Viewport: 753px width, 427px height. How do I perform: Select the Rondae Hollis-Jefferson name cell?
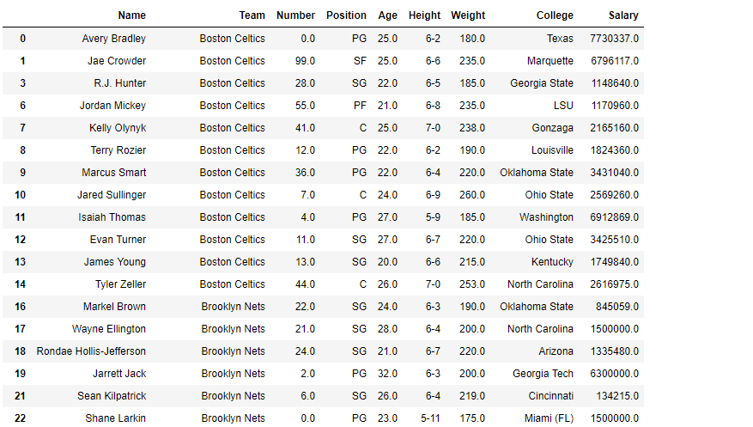point(91,351)
